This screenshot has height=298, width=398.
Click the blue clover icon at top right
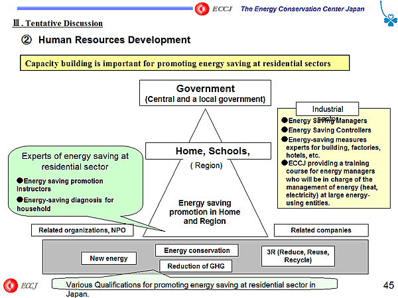(x=391, y=21)
